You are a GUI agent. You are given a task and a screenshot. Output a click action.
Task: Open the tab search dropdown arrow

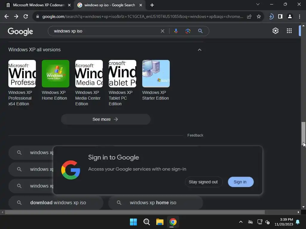click(x=258, y=4)
